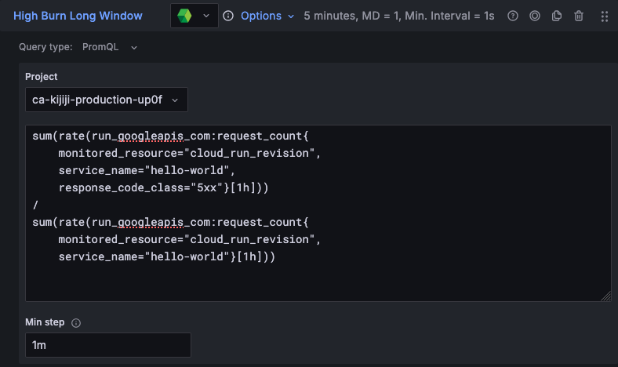
Task: Toggle query visibility with the eye icon
Action: pos(535,16)
